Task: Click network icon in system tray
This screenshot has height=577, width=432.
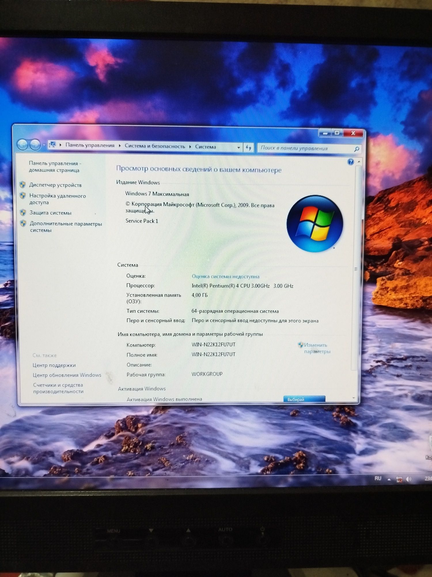Action: (399, 479)
